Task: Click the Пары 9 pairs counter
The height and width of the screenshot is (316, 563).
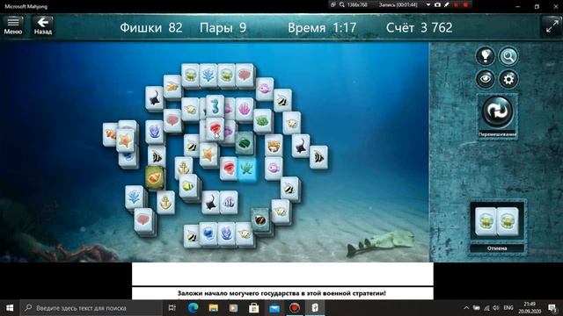Action: tap(223, 27)
